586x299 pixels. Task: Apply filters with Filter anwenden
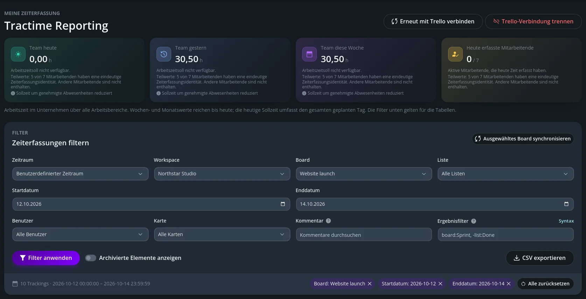(x=46, y=258)
